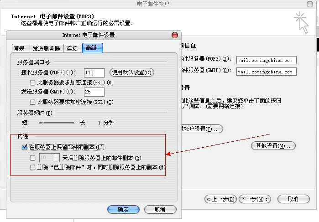Screen dimensions: 319x222
Task: Click 取消 in the email settings dialog
Action: (160, 210)
